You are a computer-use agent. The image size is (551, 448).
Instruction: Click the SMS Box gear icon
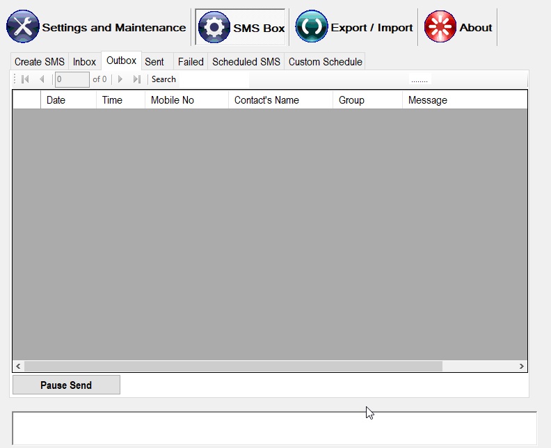tap(214, 27)
